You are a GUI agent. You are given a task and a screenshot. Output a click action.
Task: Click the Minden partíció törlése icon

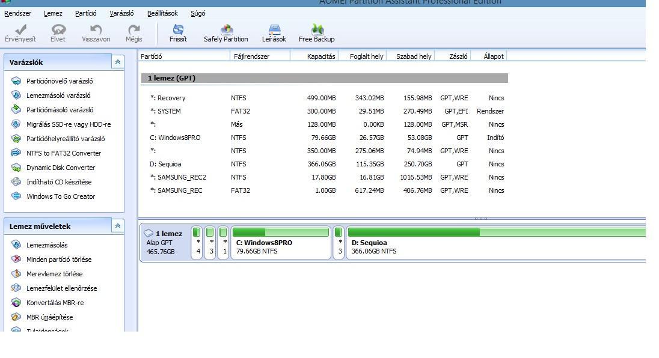(x=16, y=259)
